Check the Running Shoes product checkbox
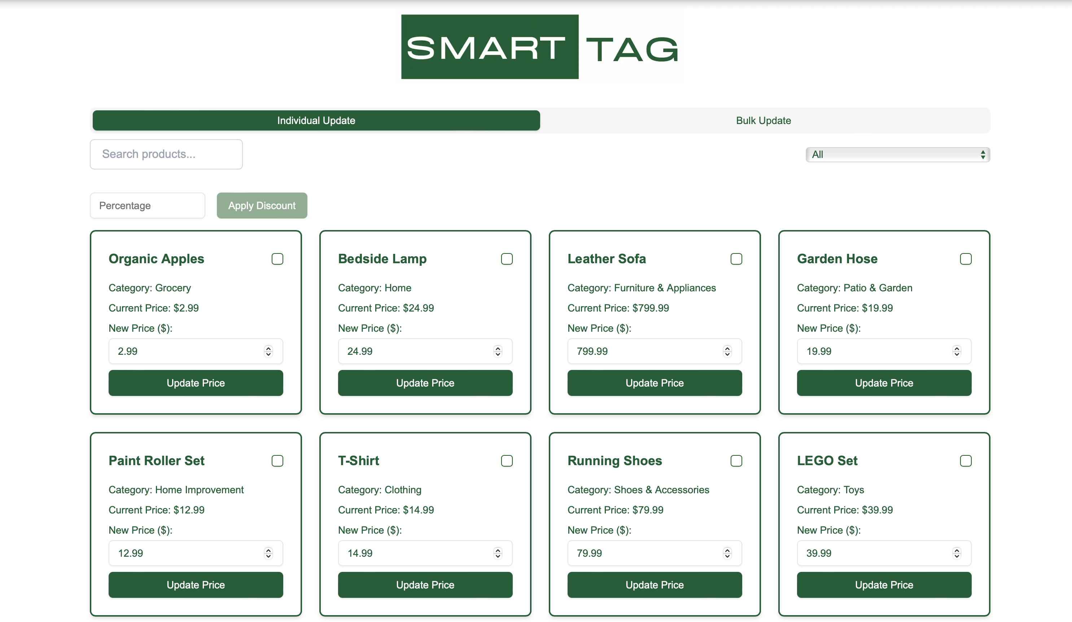The height and width of the screenshot is (622, 1072). [736, 461]
